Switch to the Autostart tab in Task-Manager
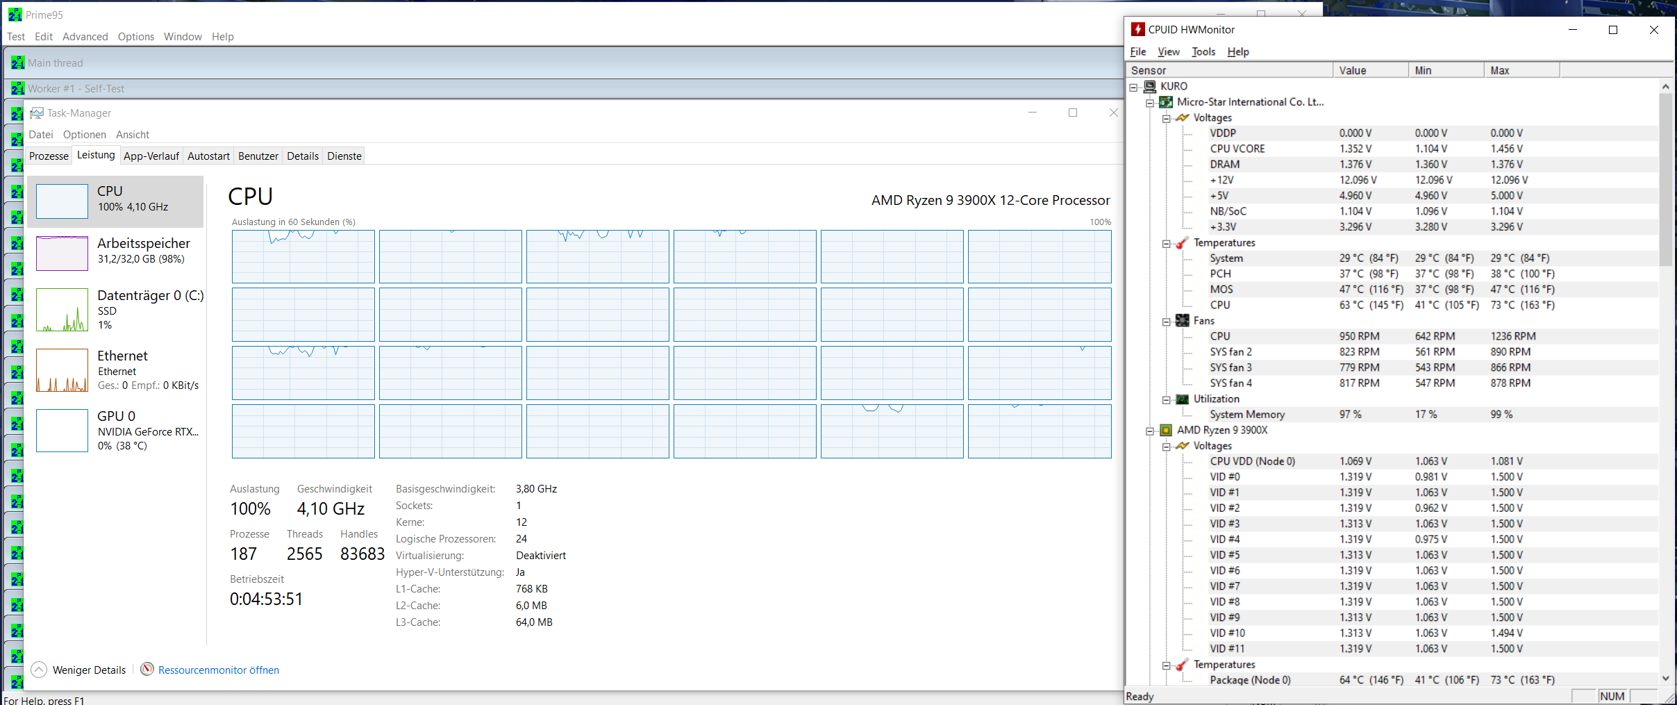The width and height of the screenshot is (1677, 705). point(208,156)
